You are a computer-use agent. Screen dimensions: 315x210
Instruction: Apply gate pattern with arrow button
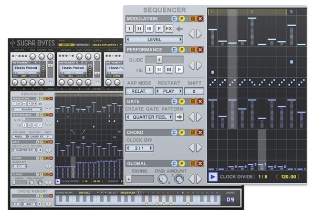pyautogui.click(x=179, y=117)
